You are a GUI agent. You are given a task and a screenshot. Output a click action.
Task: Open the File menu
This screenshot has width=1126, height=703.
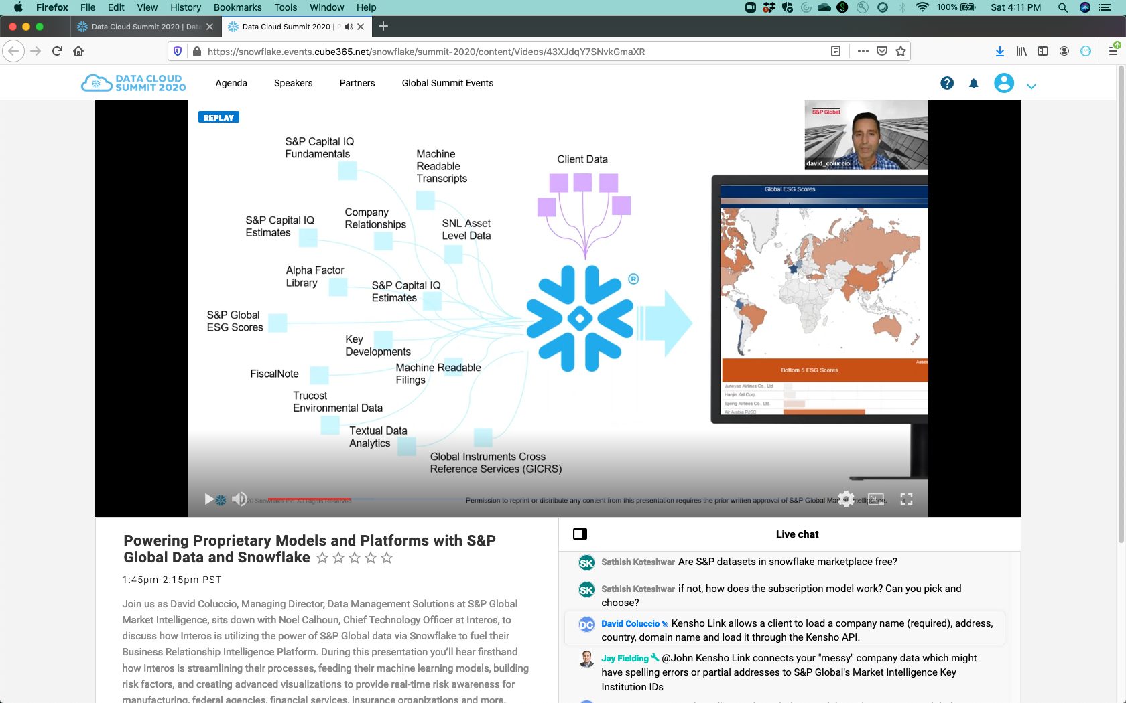(x=88, y=7)
